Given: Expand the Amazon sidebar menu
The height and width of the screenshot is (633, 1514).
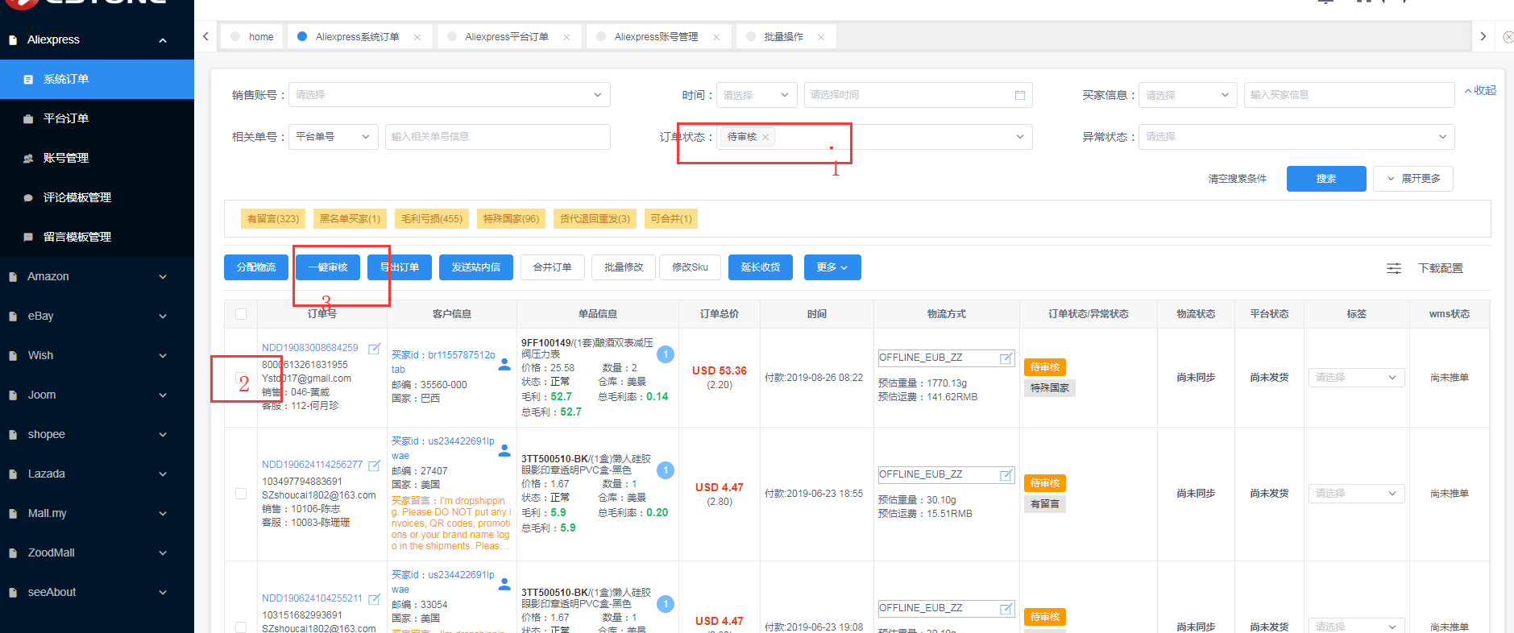Looking at the screenshot, I should tap(97, 276).
